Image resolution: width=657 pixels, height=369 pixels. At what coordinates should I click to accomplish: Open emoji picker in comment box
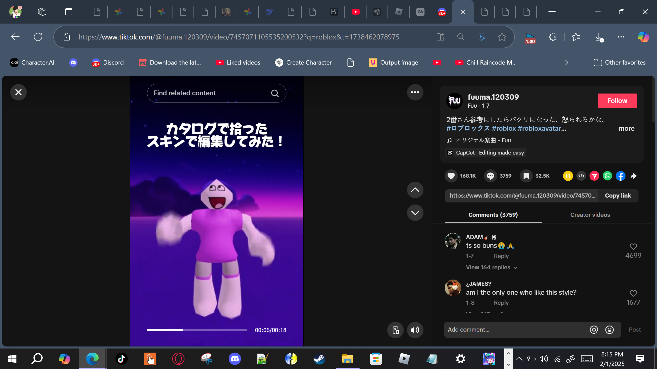point(609,330)
